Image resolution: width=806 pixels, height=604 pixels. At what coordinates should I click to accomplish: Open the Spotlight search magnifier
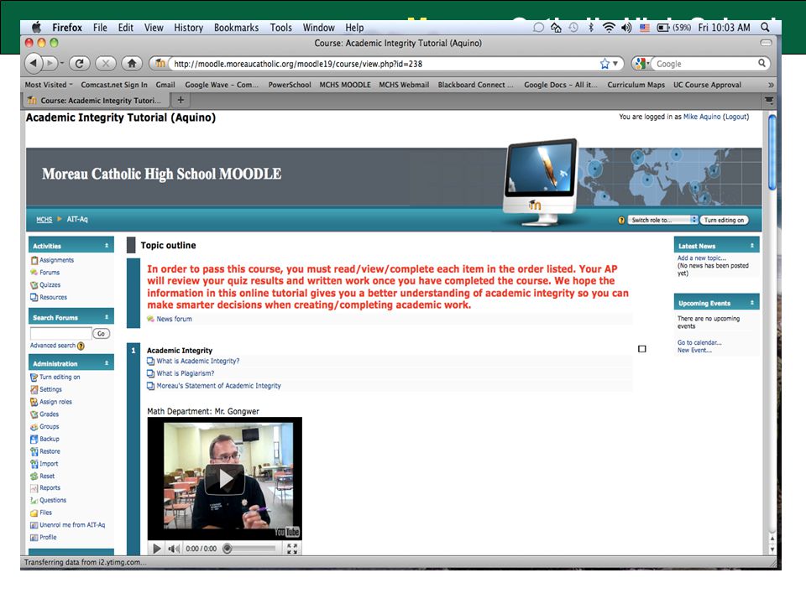coord(766,27)
